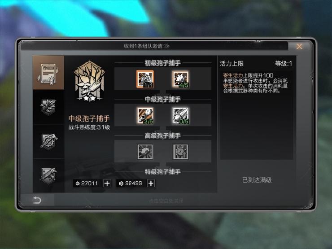332x249 pixels.
Task: Click the 特级孢子捕手 tier heading
Action: pyautogui.click(x=162, y=172)
